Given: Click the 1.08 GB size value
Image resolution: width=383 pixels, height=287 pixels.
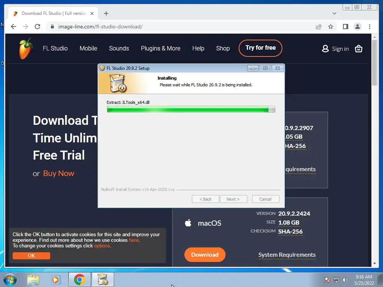Looking at the screenshot, I should (x=289, y=223).
